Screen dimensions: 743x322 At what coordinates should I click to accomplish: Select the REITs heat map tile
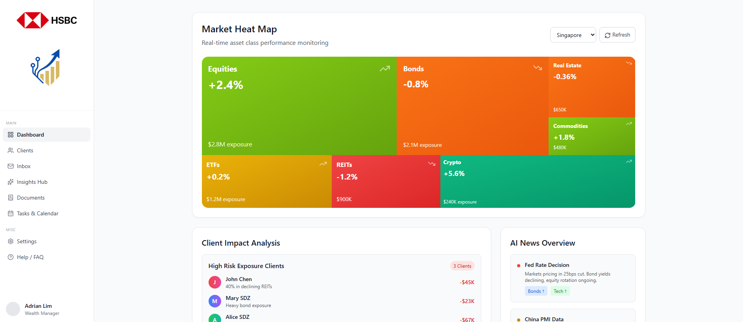pos(386,181)
